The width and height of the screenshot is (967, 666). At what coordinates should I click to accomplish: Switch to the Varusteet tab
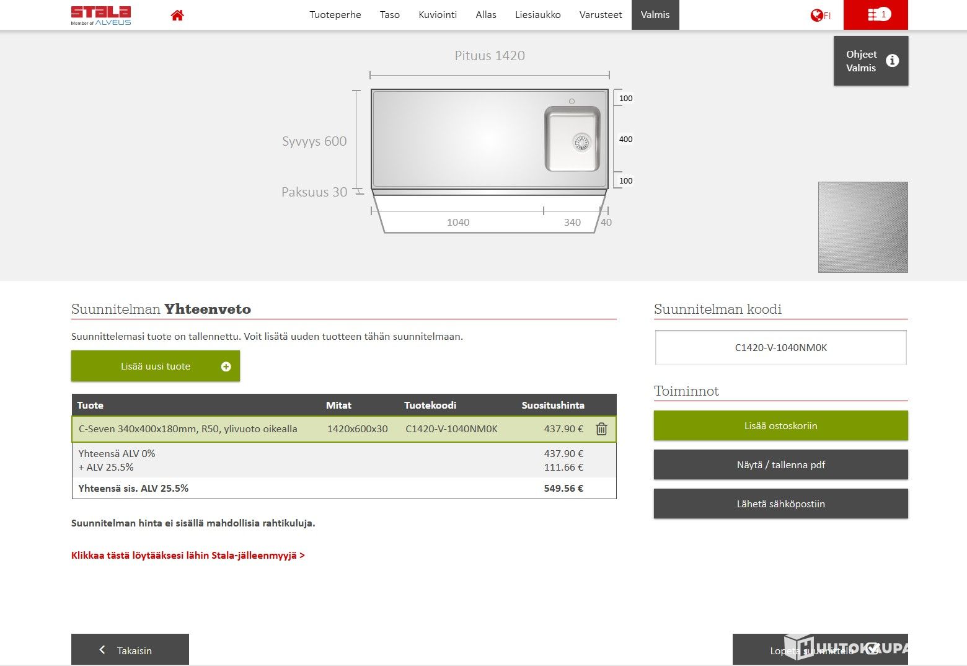tap(600, 15)
